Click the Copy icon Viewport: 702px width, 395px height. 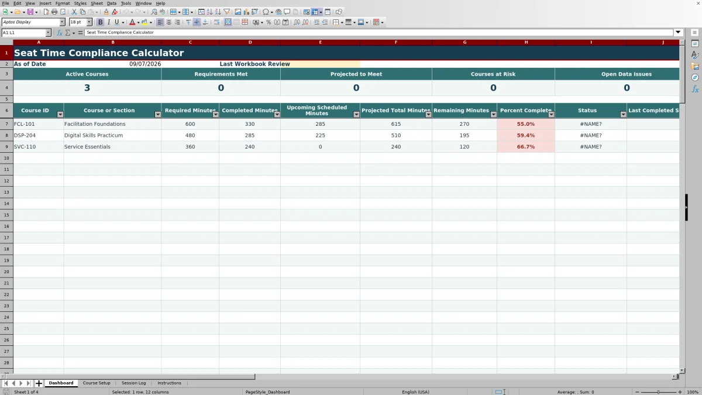coord(82,12)
